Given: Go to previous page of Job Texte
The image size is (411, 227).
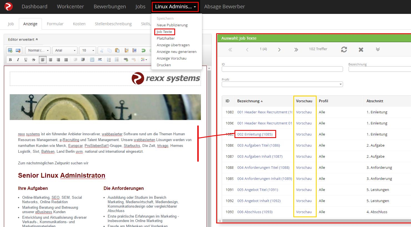Looking at the screenshot, I should tap(247, 50).
